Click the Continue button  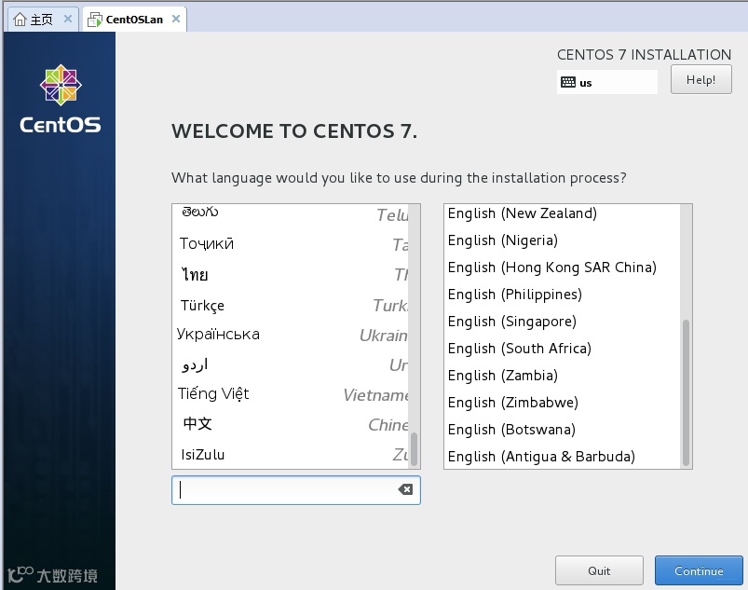coord(699,570)
